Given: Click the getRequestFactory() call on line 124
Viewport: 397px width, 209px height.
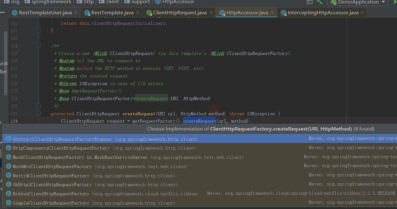Looking at the screenshot, I should (x=156, y=121).
